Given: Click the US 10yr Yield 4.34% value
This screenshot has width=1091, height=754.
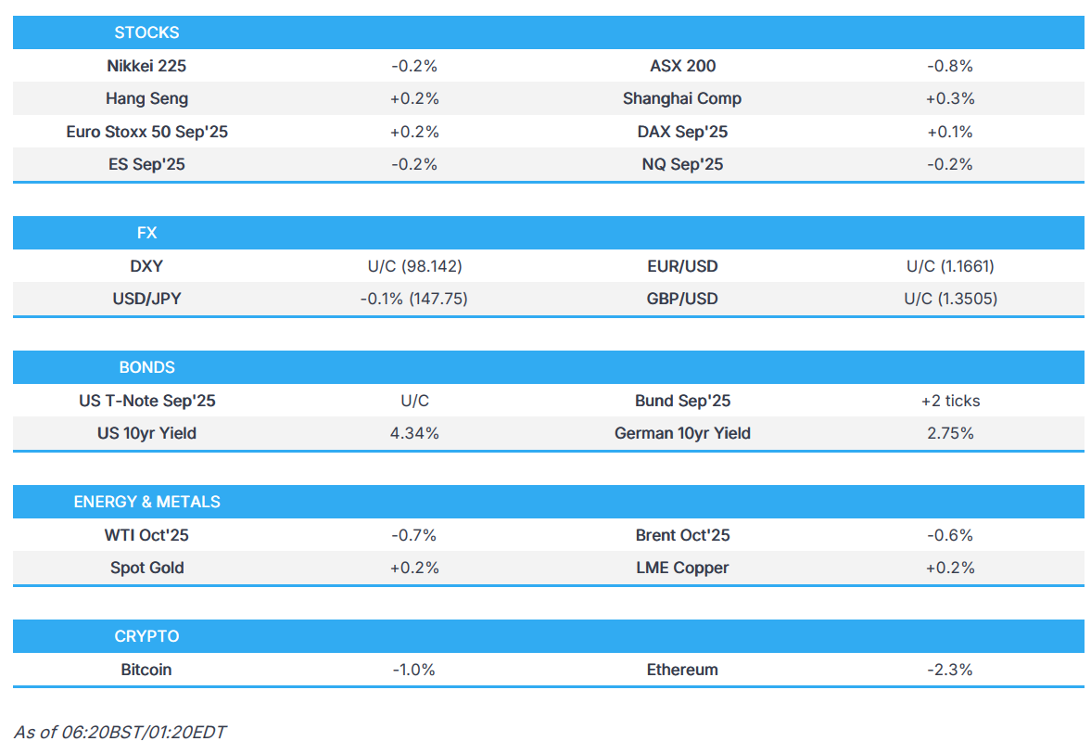Looking at the screenshot, I should tap(414, 433).
